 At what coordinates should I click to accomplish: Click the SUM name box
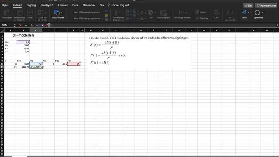pos(7,25)
